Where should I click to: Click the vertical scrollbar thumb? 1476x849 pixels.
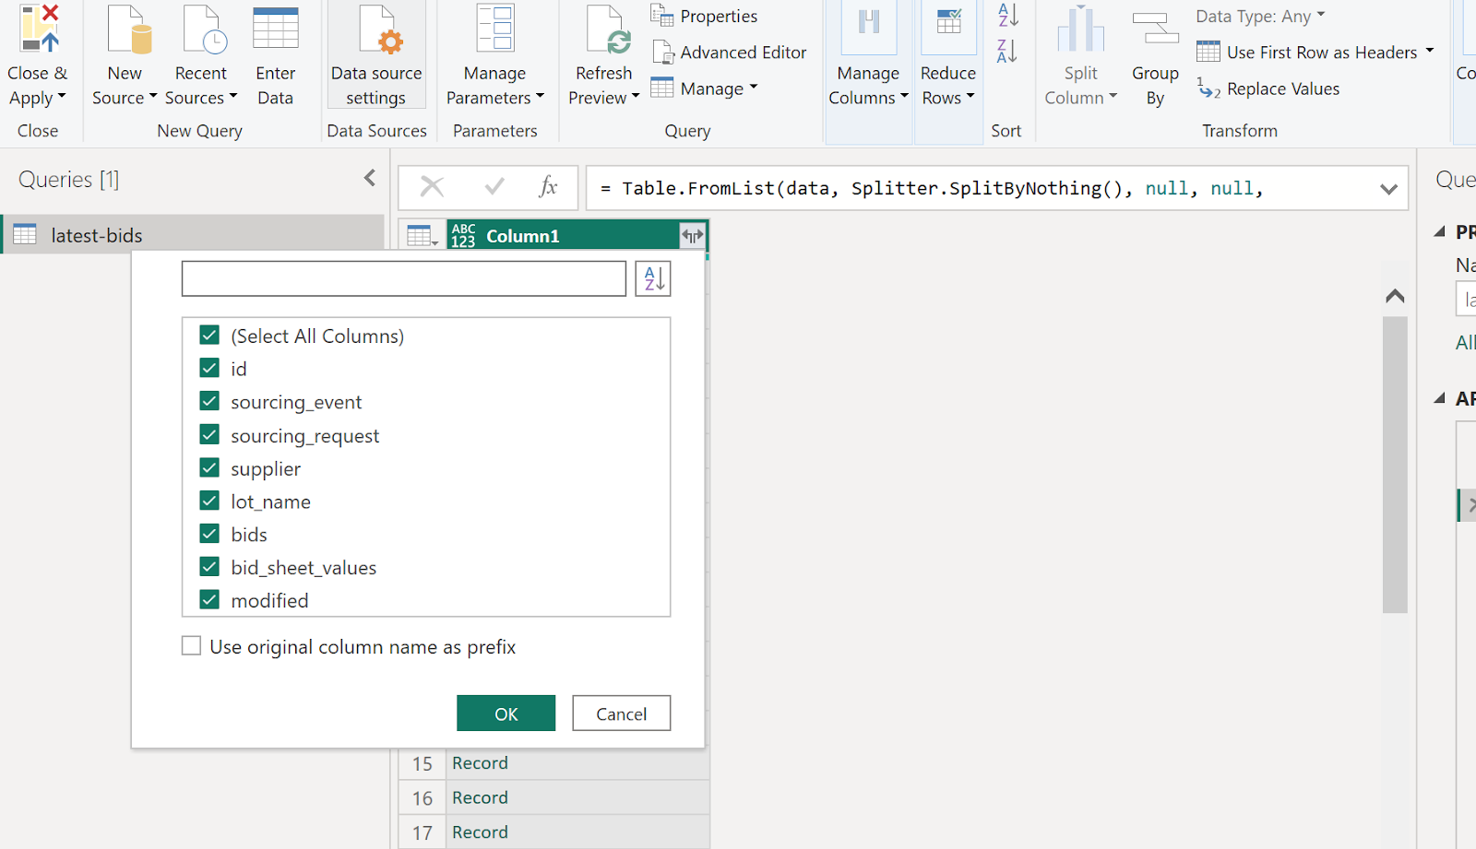(1395, 465)
